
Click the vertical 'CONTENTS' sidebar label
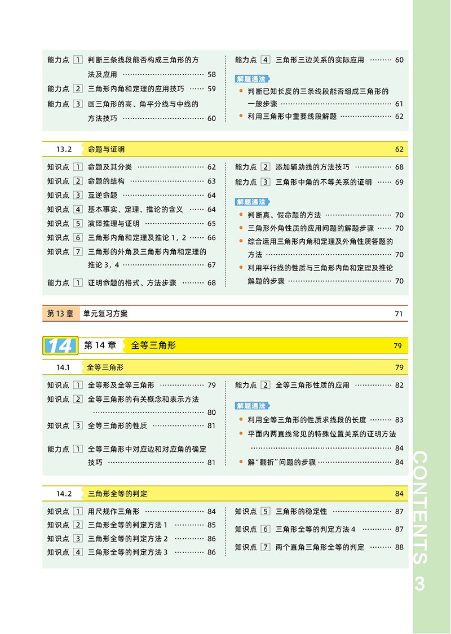(420, 507)
